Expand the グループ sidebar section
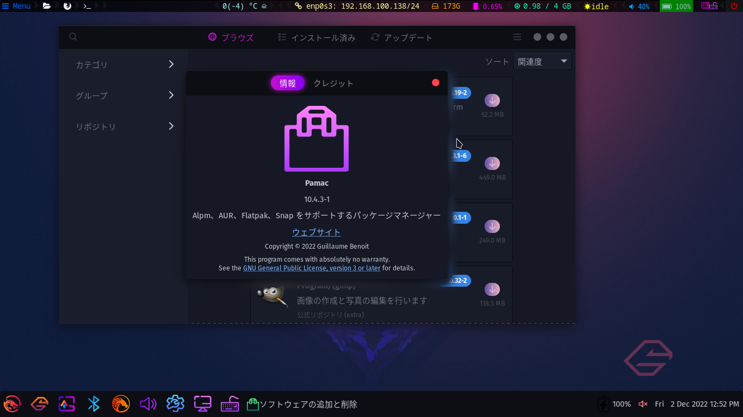743x417 pixels. coord(123,96)
